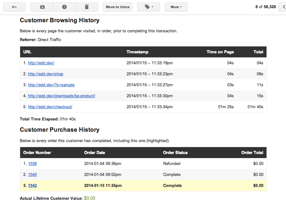Delete the email with trash icon

pyautogui.click(x=87, y=7)
